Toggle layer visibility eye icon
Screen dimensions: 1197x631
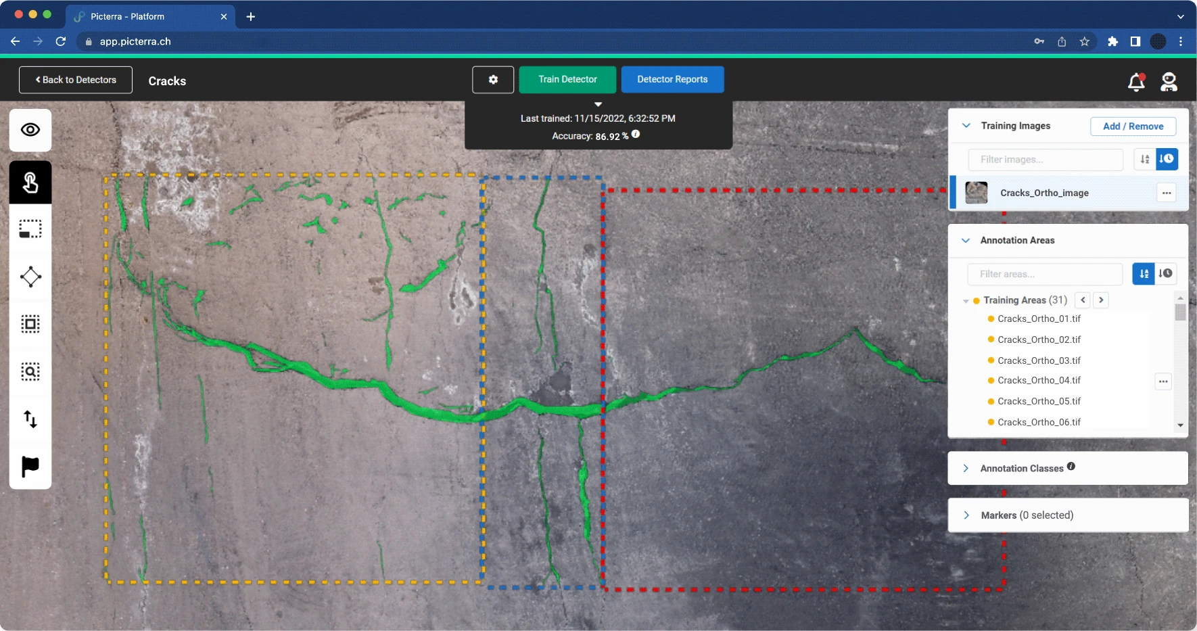click(x=30, y=130)
